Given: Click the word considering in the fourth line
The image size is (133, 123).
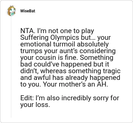Looking at the screenshot, I should [97, 51].
